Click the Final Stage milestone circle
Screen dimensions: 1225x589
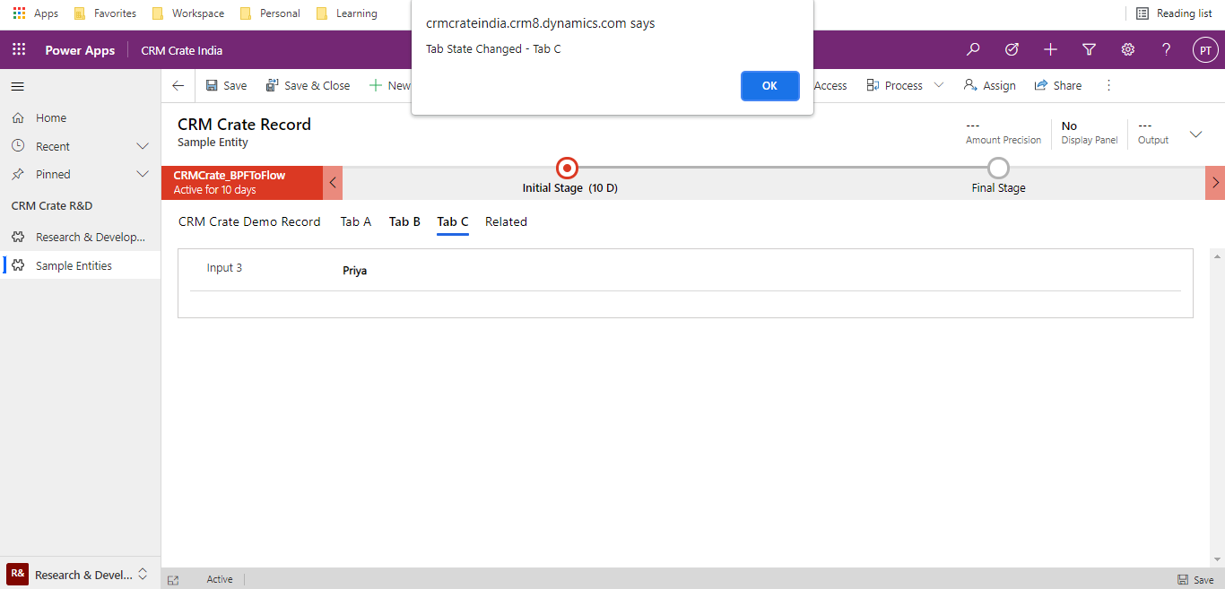pyautogui.click(x=998, y=167)
